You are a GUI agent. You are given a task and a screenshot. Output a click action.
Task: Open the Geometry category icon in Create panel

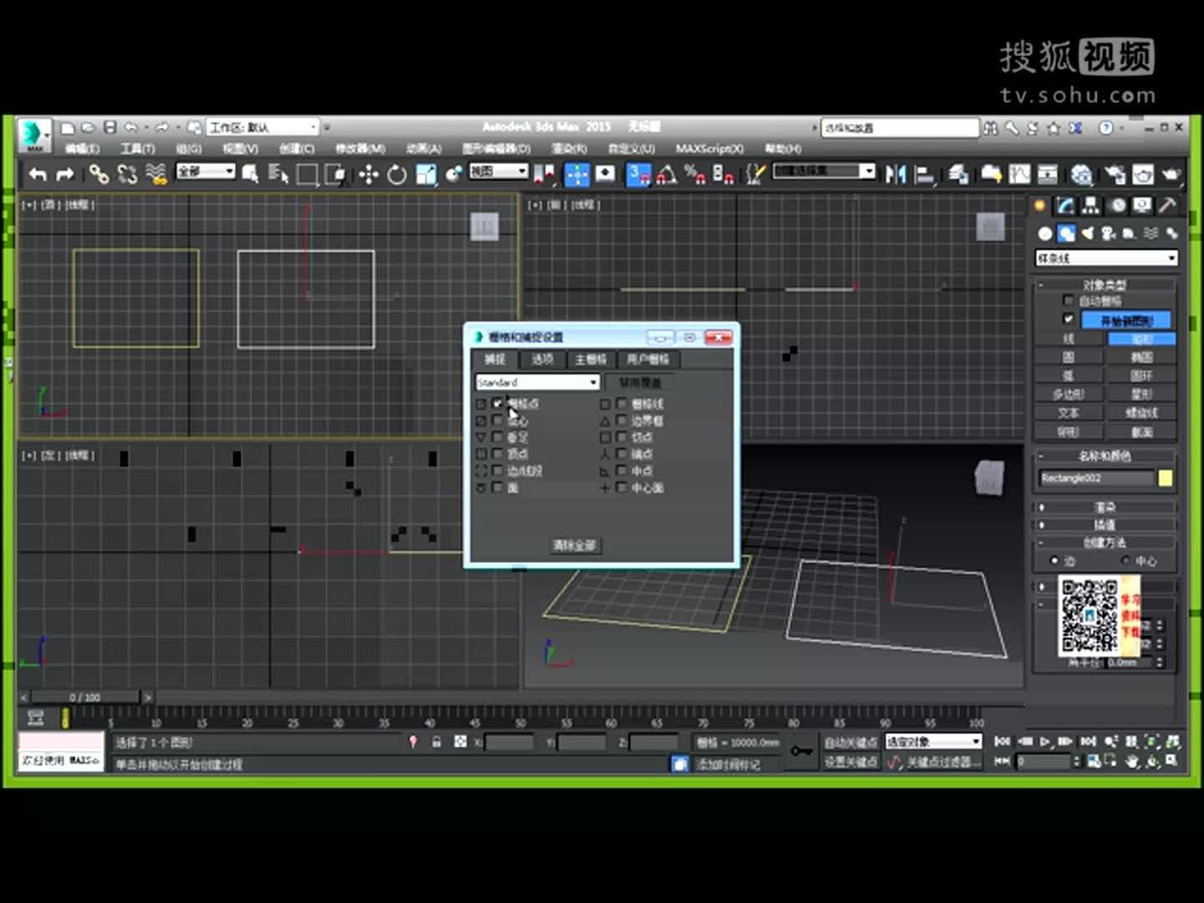1045,232
